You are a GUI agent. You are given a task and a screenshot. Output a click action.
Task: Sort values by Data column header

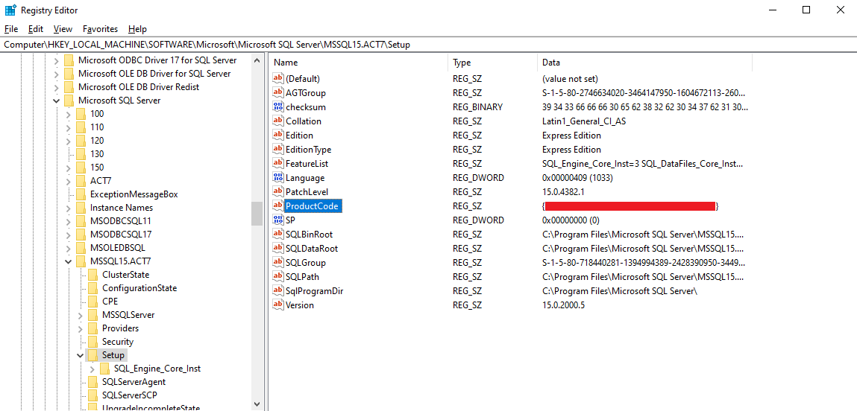tap(644, 63)
